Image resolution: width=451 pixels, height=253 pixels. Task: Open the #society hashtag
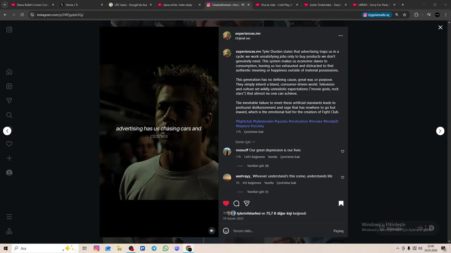pyautogui.click(x=257, y=126)
